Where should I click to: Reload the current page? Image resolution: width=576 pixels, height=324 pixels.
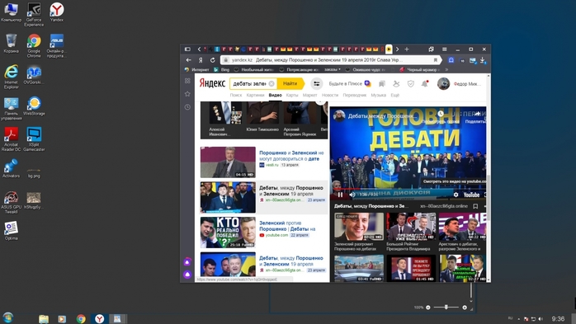(x=213, y=60)
